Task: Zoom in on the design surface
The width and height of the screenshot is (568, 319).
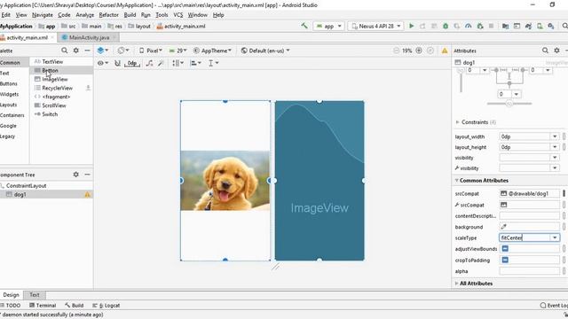Action: [x=419, y=51]
